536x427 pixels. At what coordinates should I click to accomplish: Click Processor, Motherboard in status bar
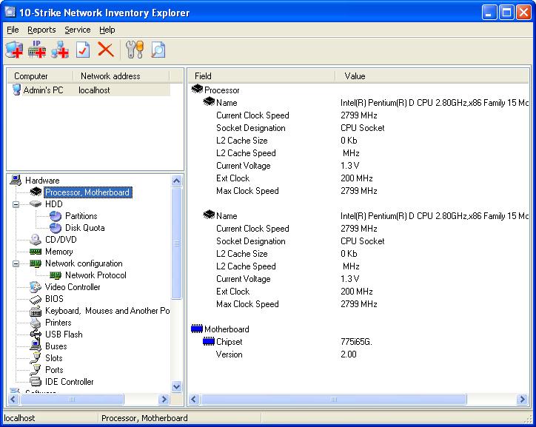144,418
